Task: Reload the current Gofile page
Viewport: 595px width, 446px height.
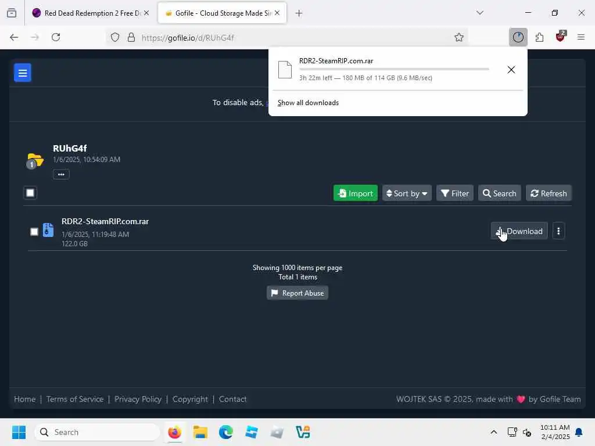Action: (56, 37)
